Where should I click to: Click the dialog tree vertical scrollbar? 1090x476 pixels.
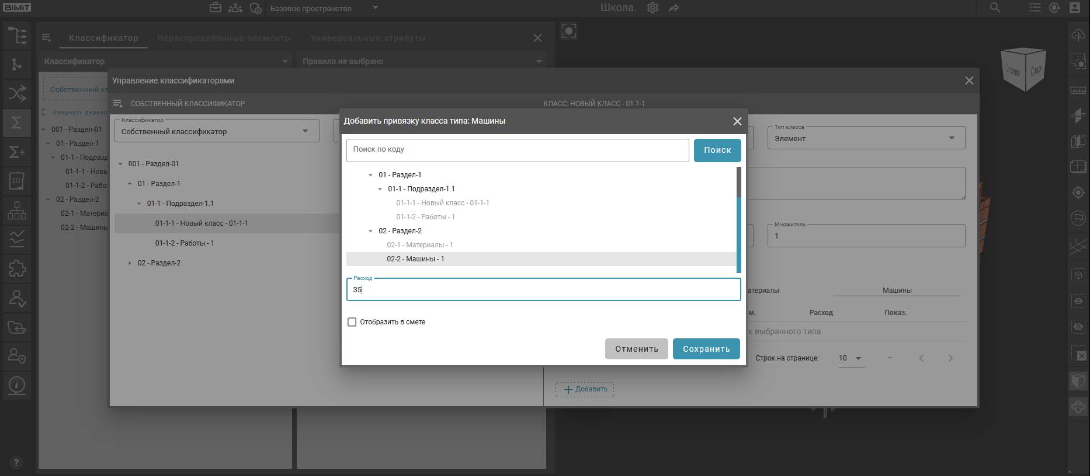738,219
